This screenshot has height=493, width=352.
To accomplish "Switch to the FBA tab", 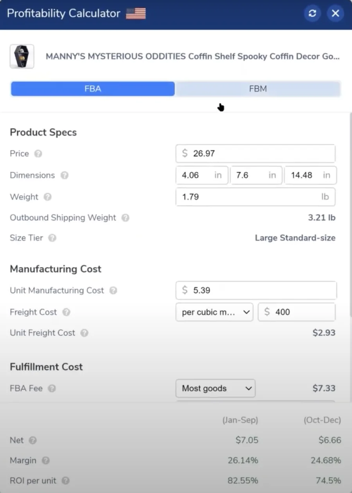I will click(x=93, y=89).
